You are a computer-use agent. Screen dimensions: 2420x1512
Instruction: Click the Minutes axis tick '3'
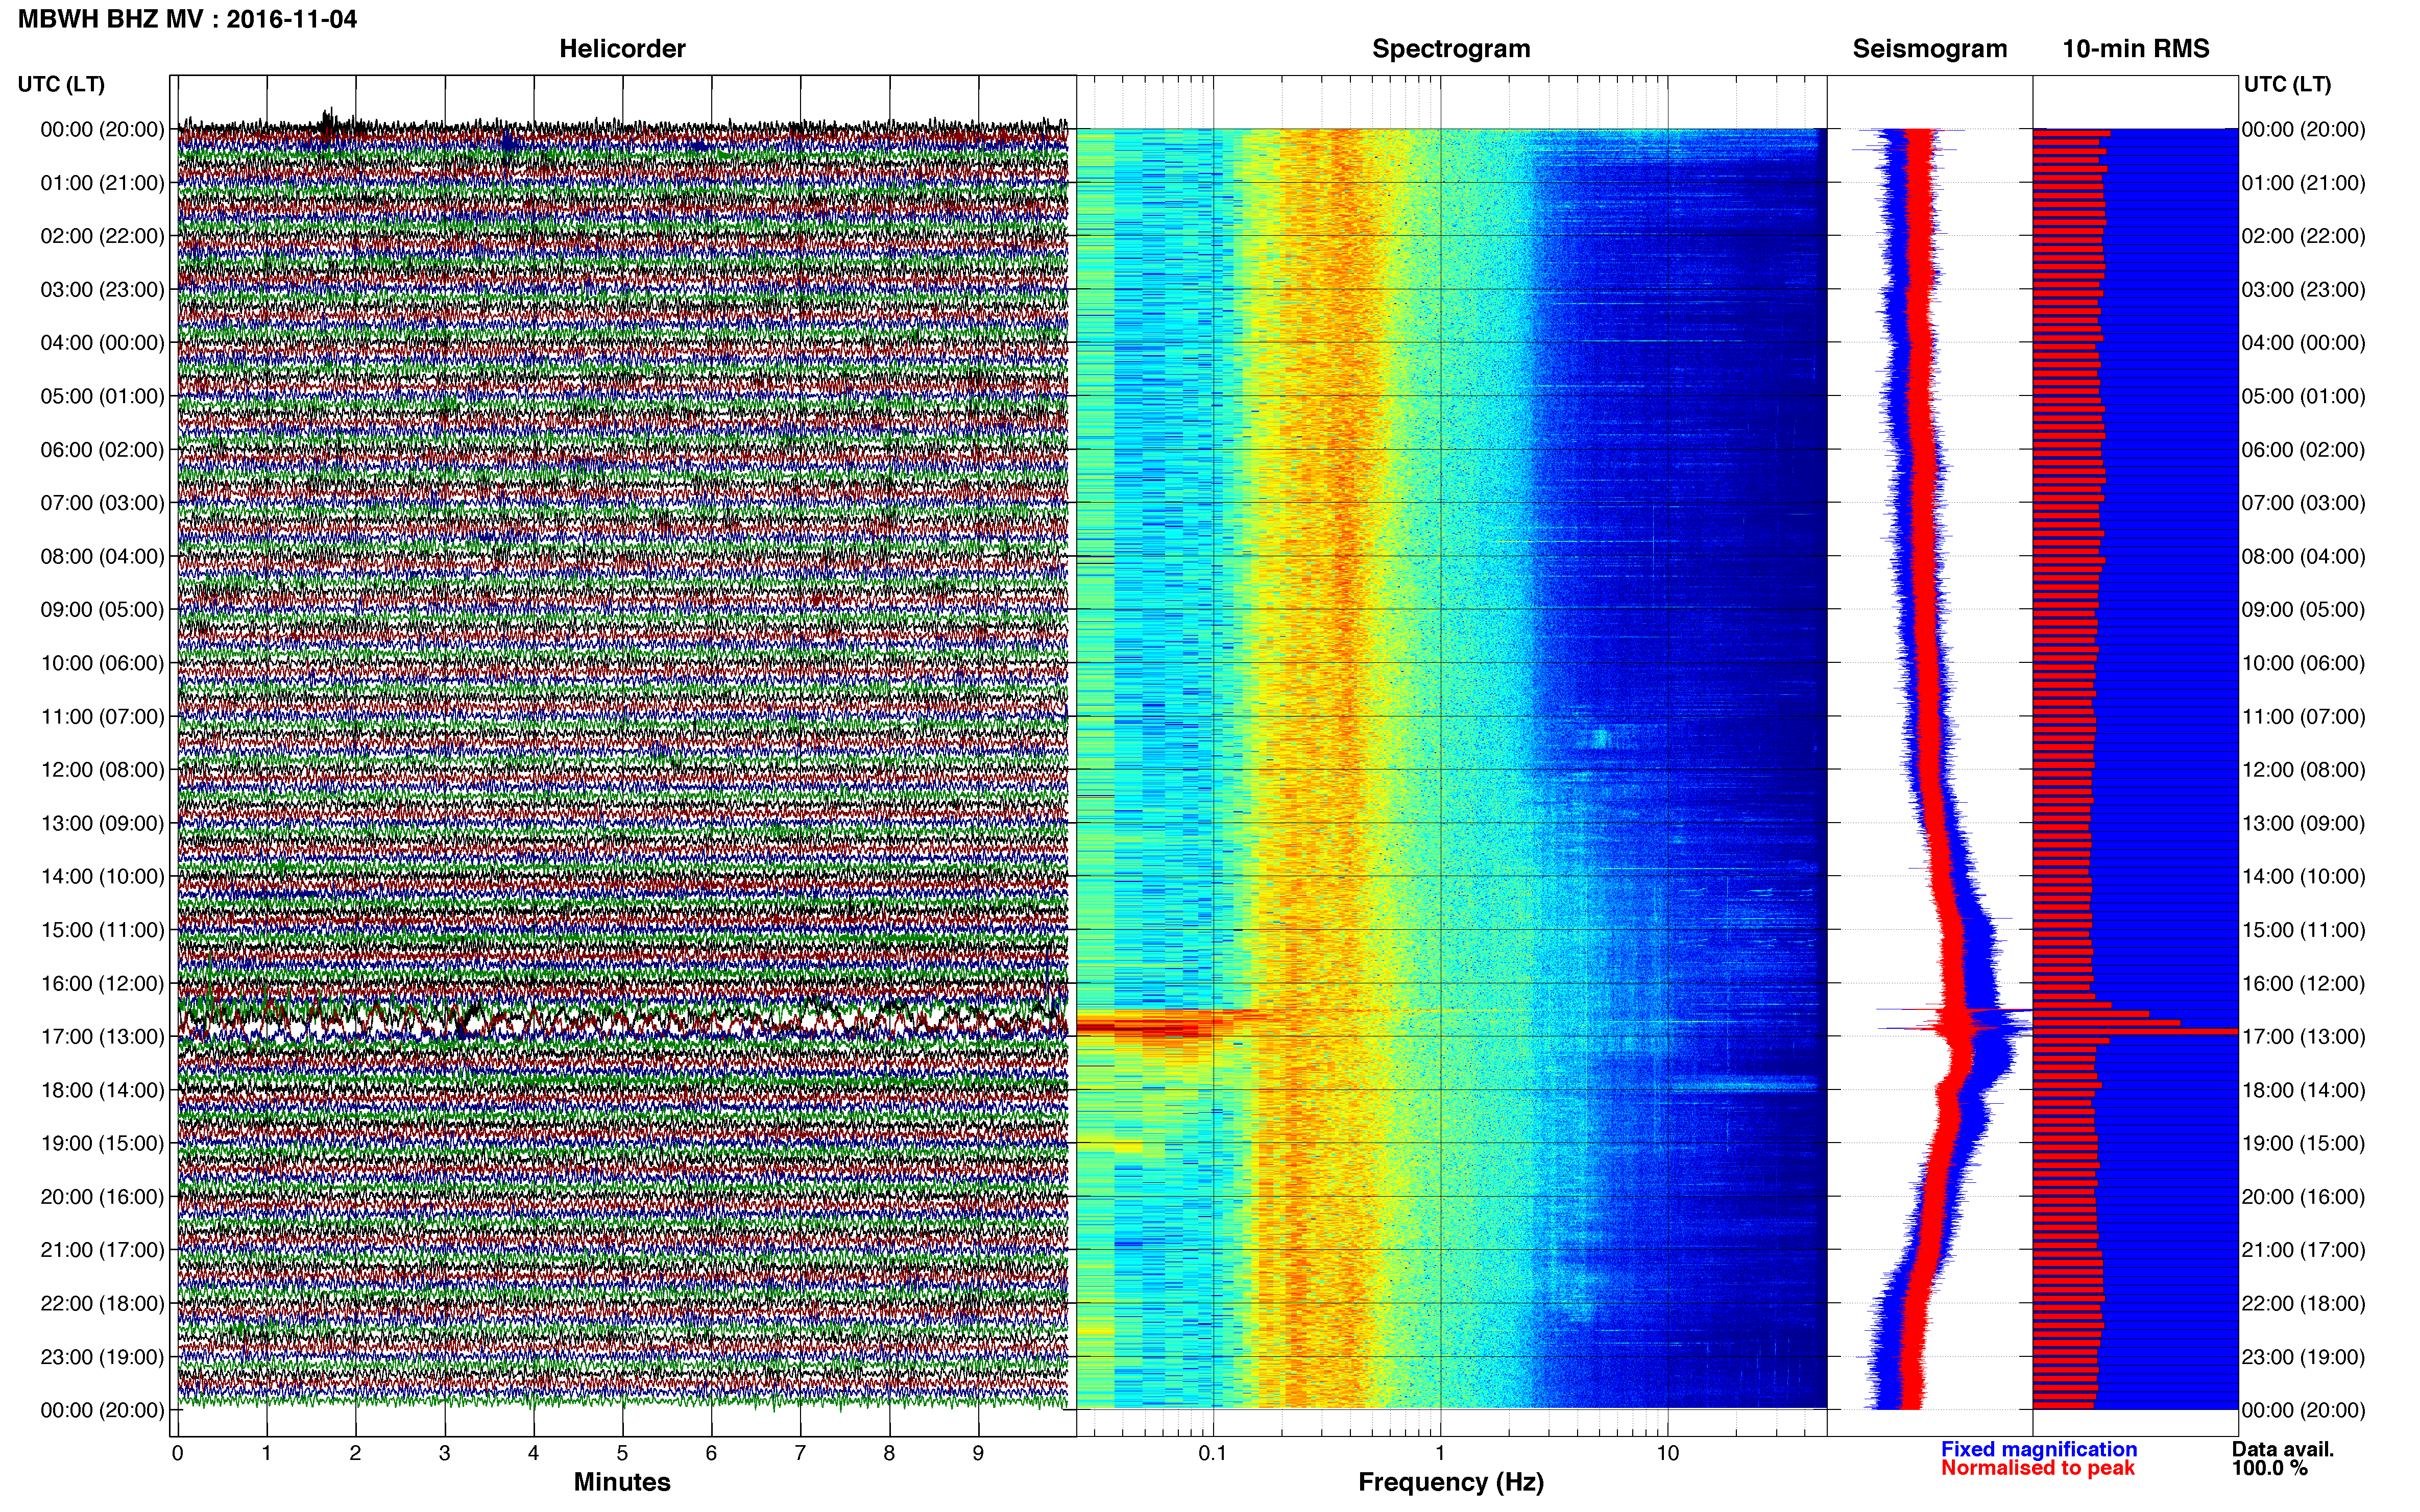pos(444,1454)
